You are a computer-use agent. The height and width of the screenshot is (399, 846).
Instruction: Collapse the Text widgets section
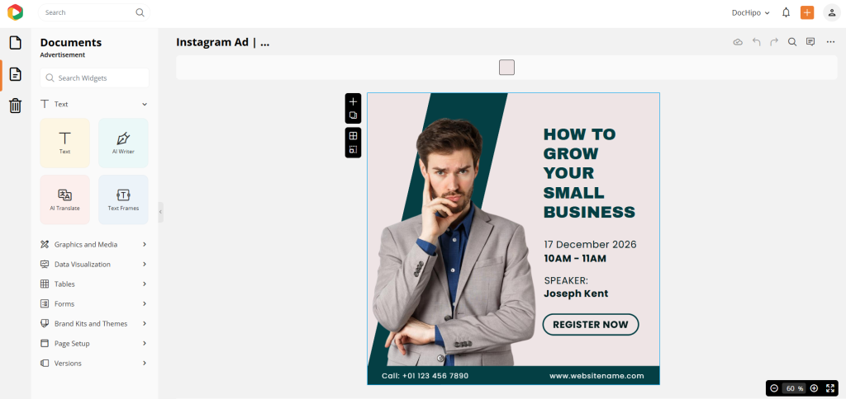(145, 105)
